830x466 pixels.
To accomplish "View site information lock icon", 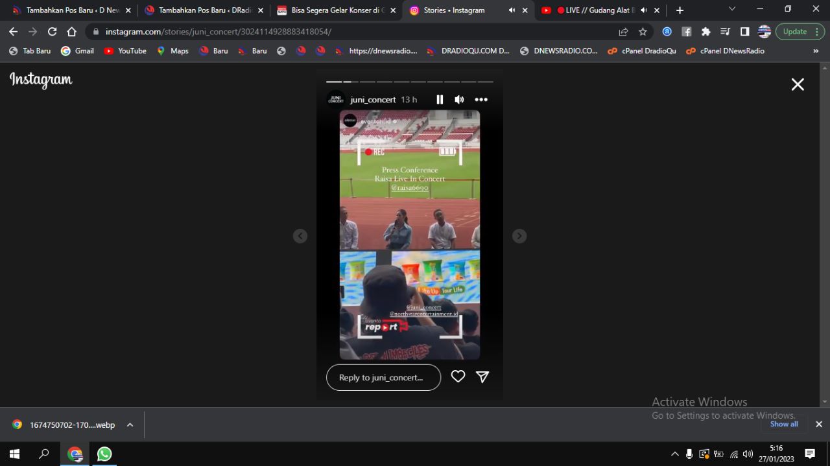I will (x=95, y=31).
